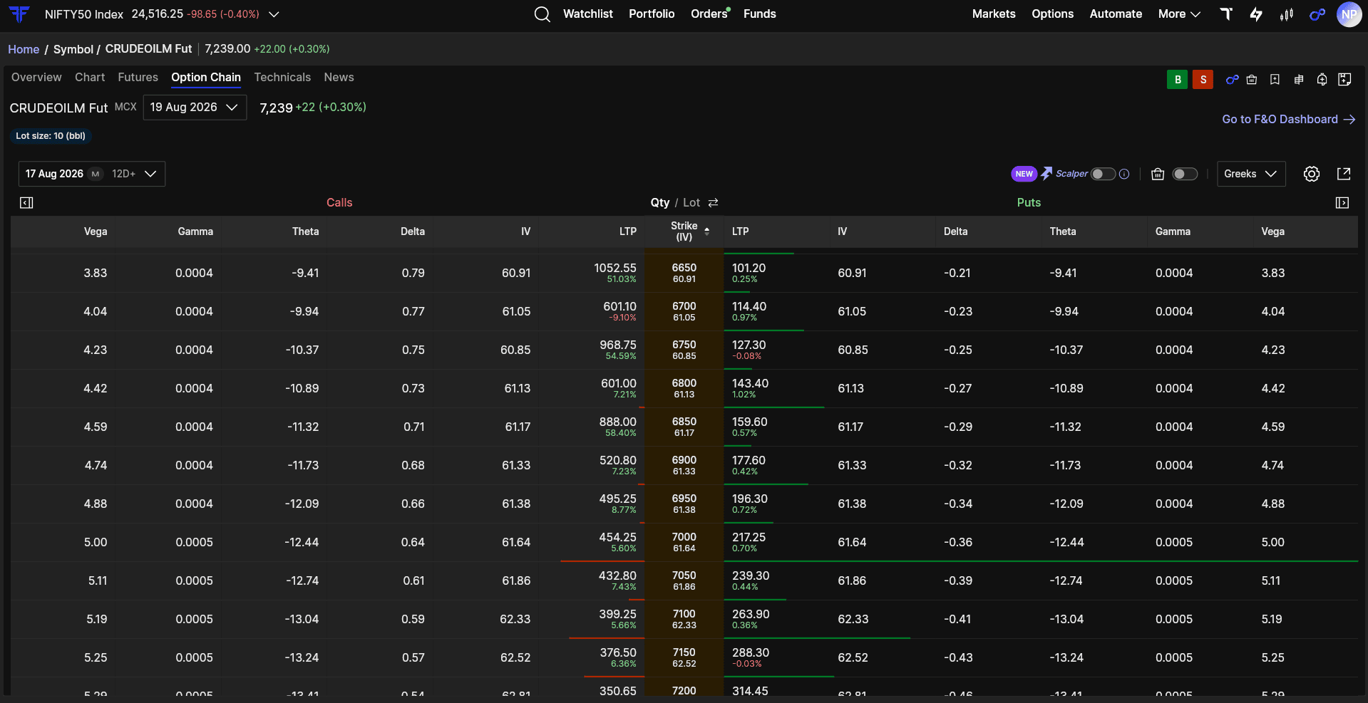Open Orders in top navigation

709,14
